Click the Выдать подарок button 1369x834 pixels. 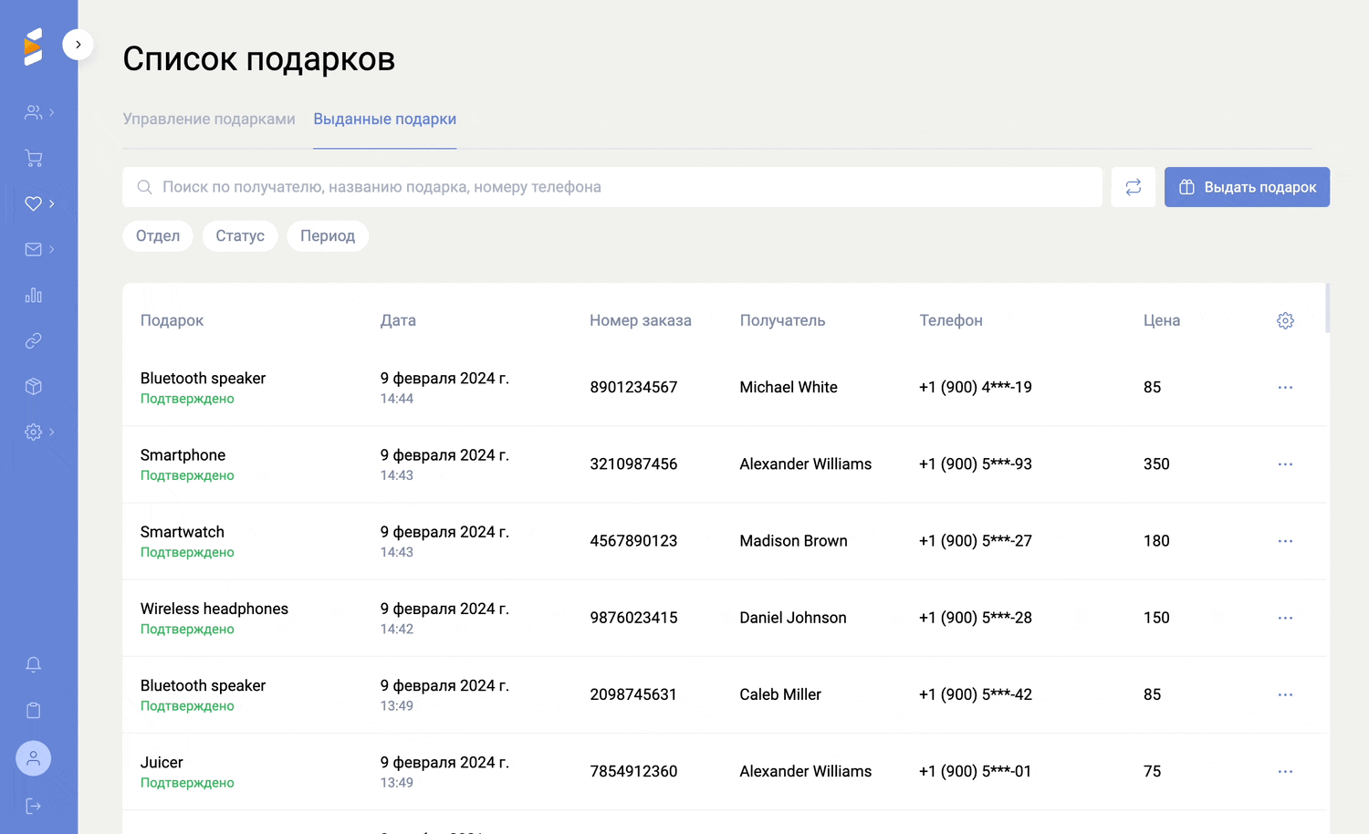1247,187
